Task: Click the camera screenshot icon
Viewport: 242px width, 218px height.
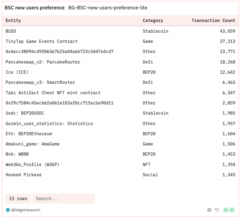Action: (209, 210)
